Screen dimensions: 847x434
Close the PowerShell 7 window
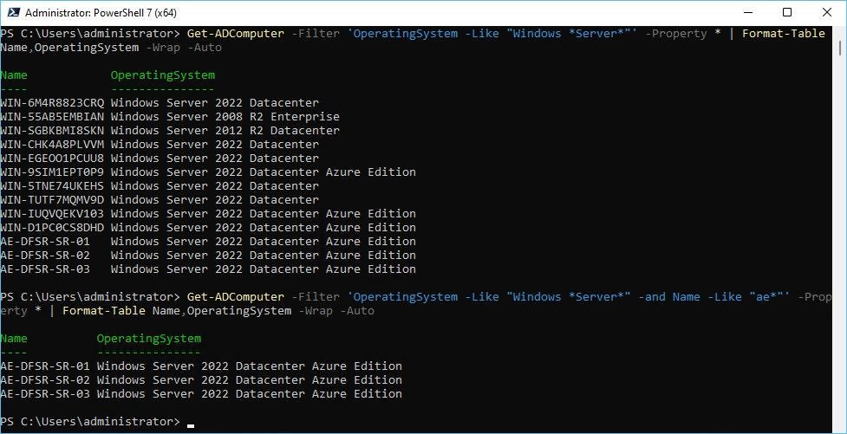[x=826, y=12]
